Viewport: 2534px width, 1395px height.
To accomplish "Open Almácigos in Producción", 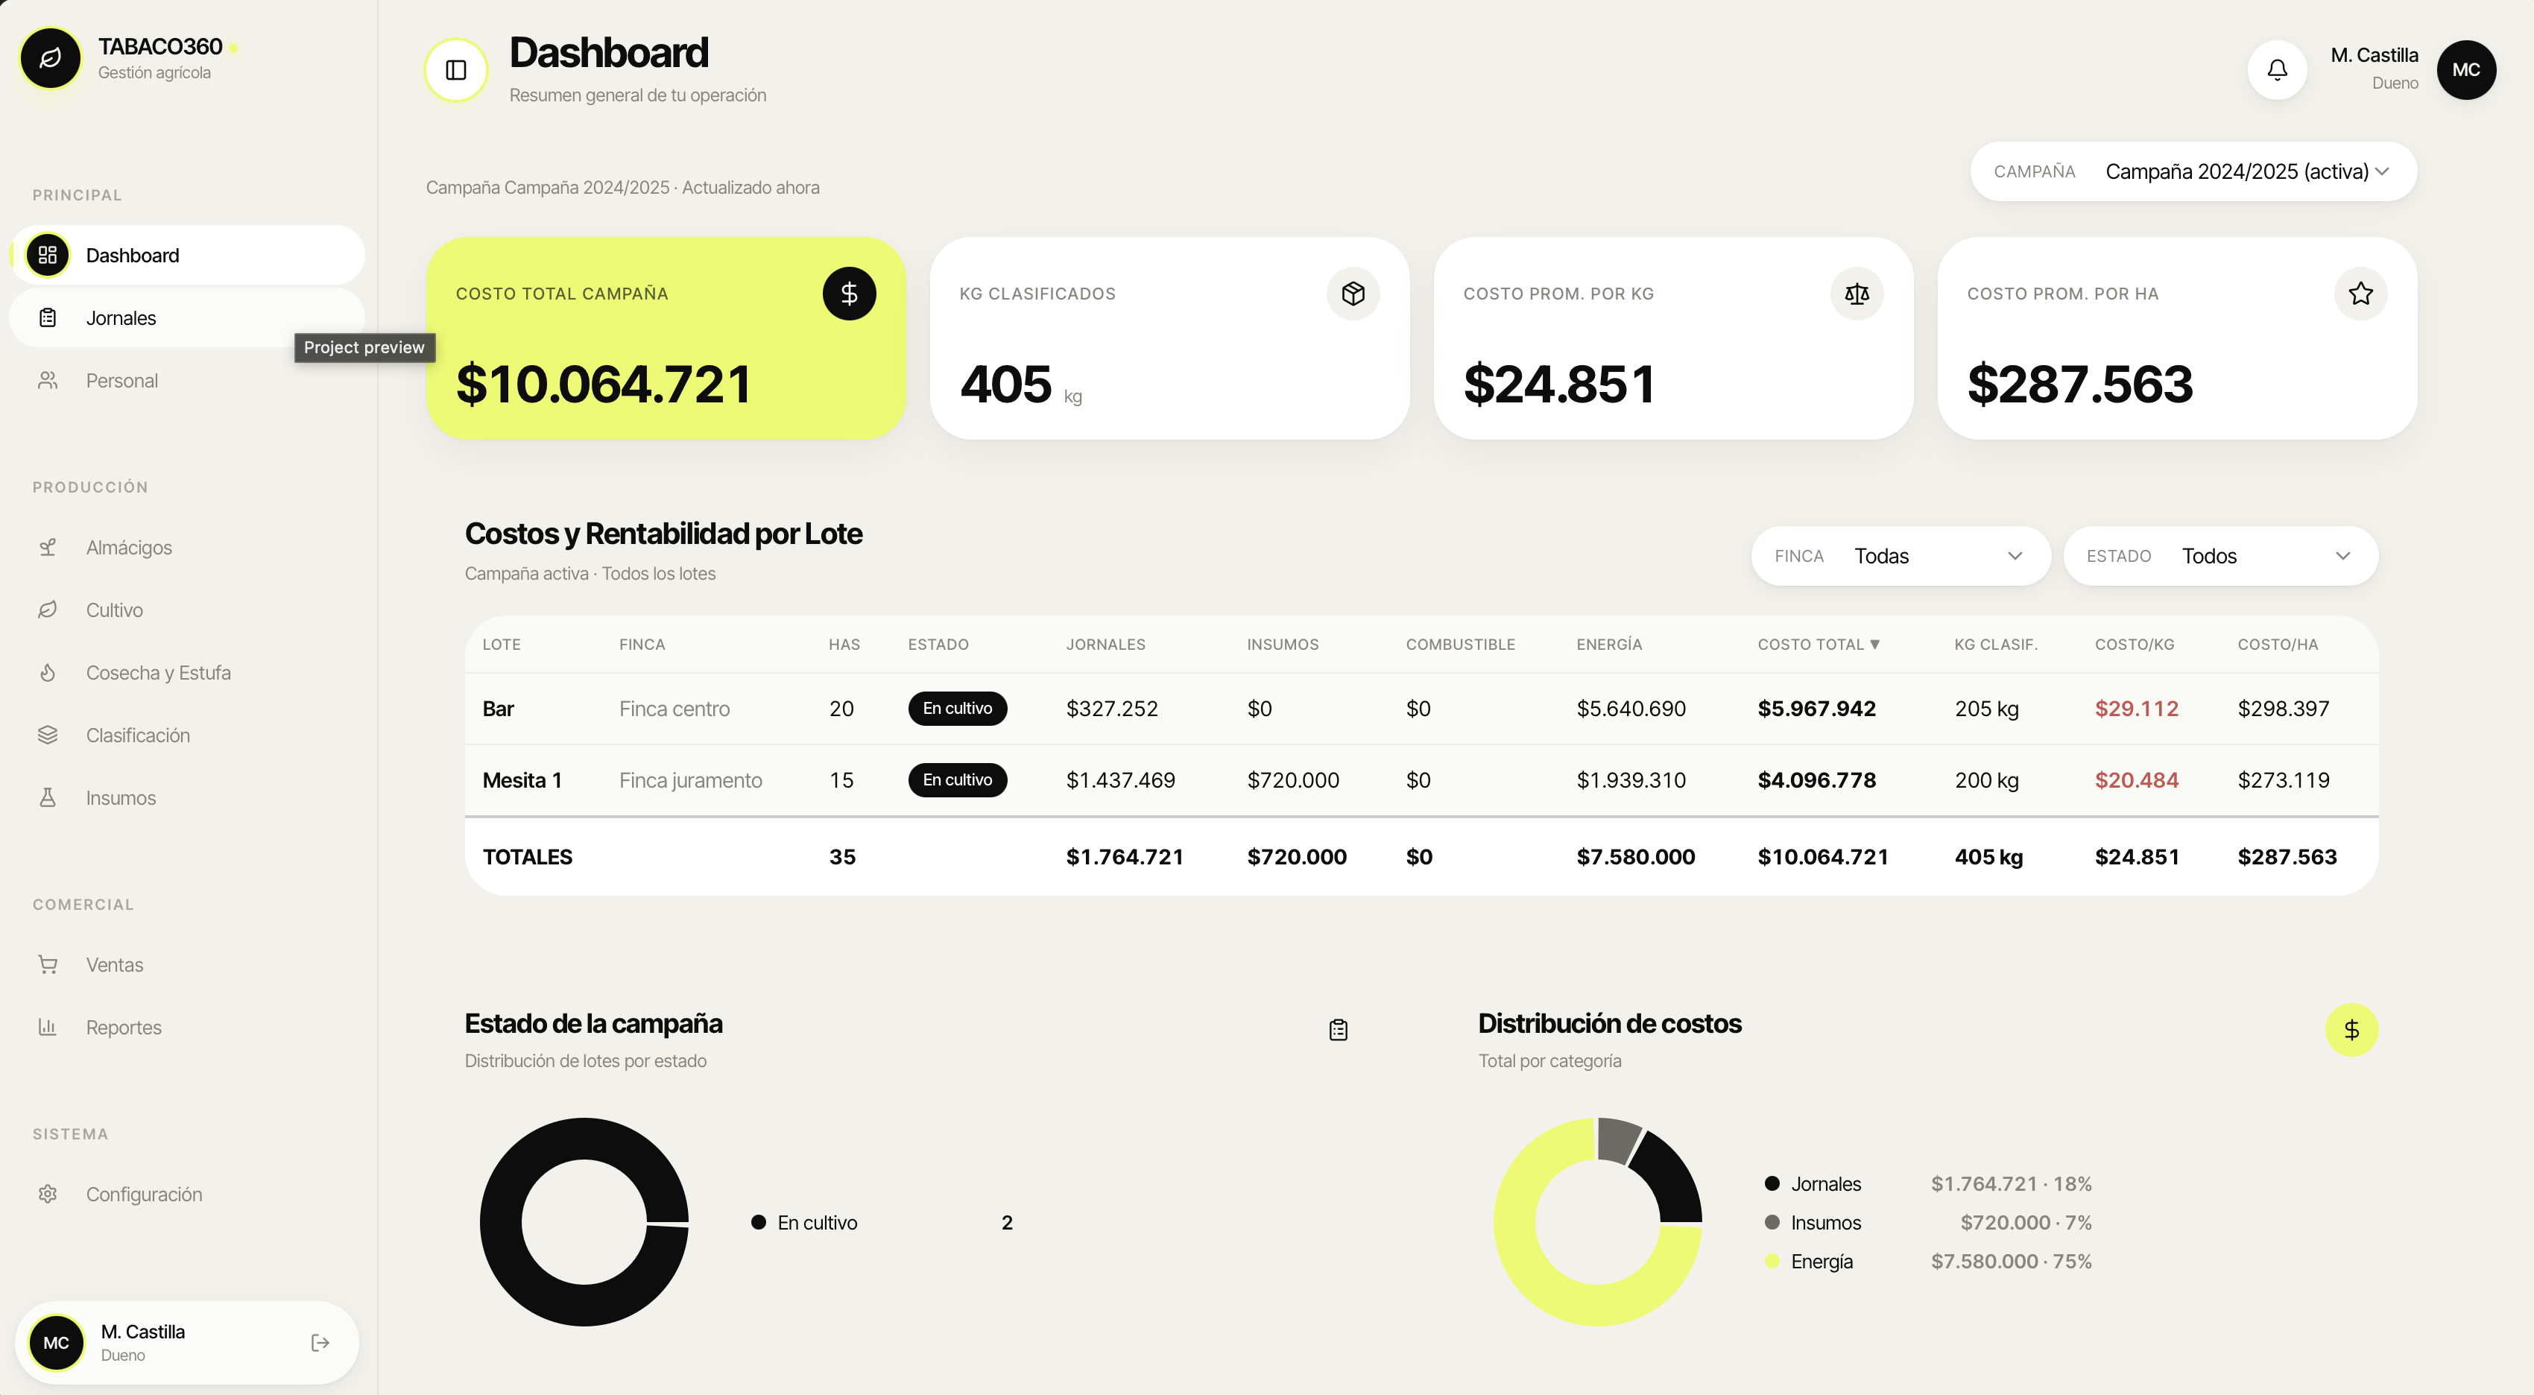I will pos(187,547).
